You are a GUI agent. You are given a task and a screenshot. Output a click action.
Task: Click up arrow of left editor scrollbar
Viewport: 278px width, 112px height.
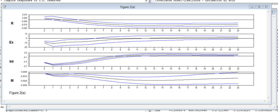(x=146, y=1)
